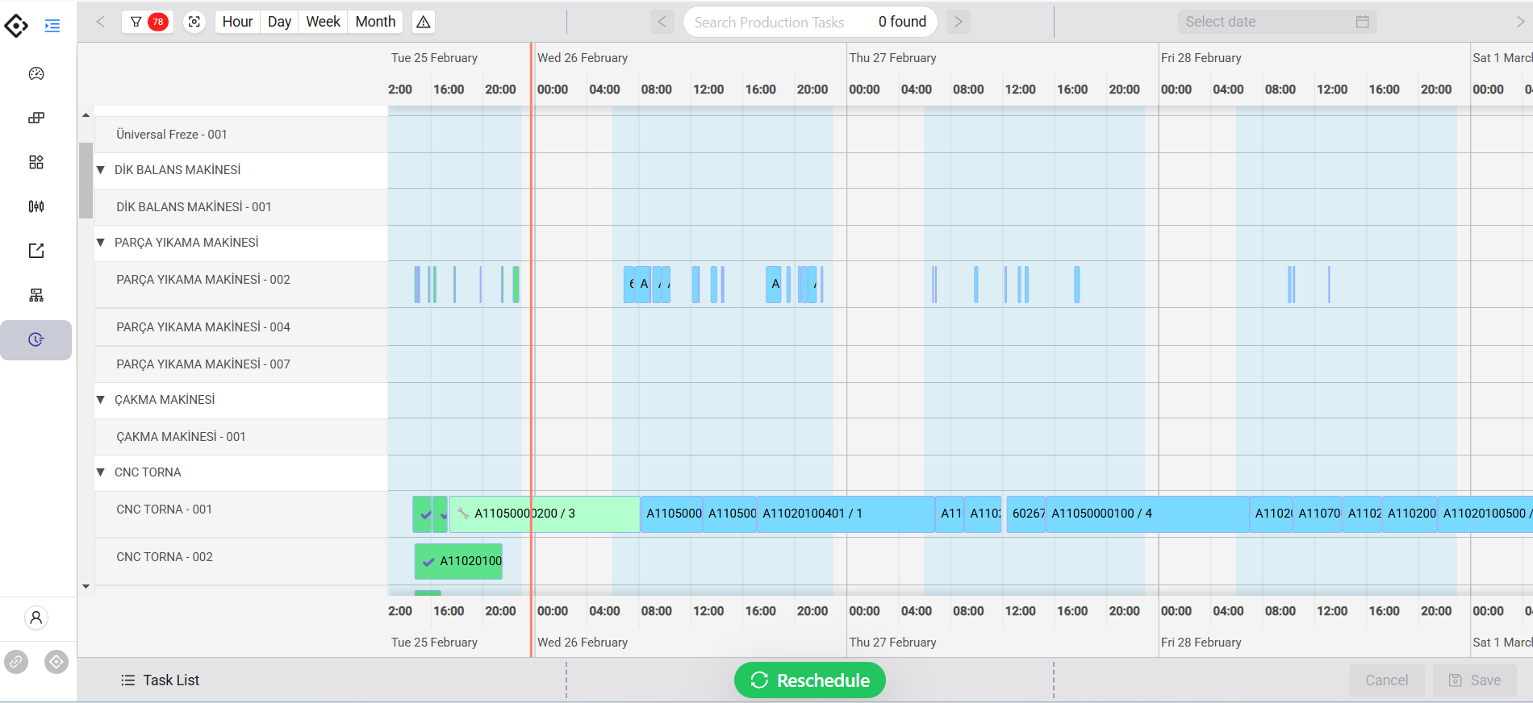The image size is (1533, 703).
Task: Click the green Reschedule button
Action: pos(810,680)
